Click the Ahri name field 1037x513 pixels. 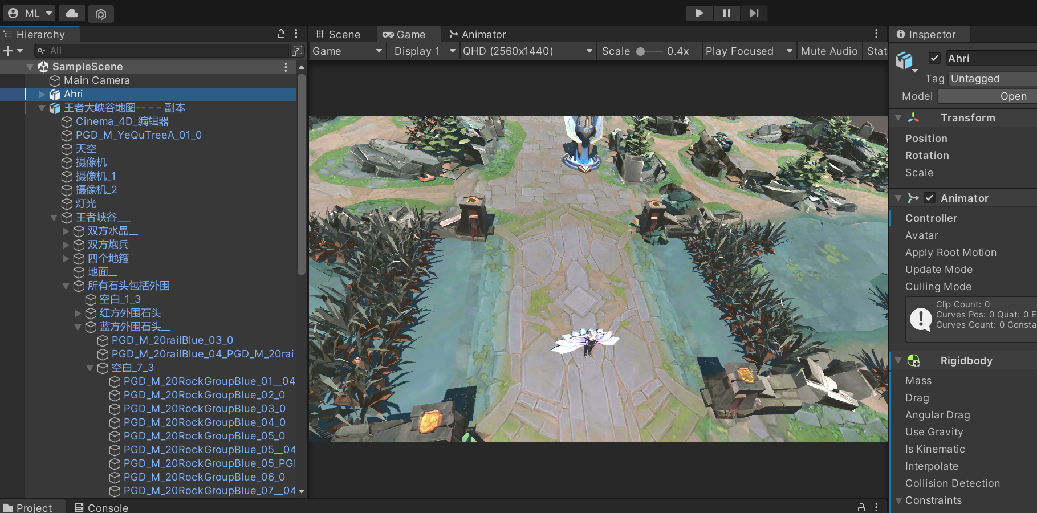[x=991, y=58]
